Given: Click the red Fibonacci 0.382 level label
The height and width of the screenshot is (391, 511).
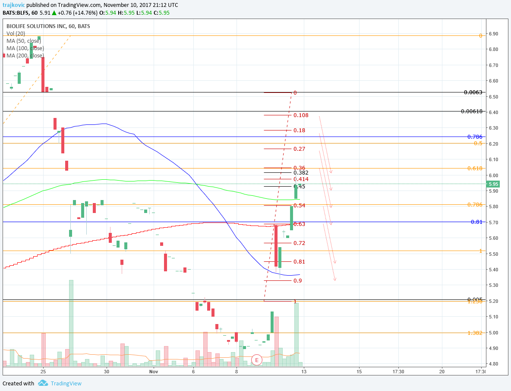Looking at the screenshot, I should 301,173.
